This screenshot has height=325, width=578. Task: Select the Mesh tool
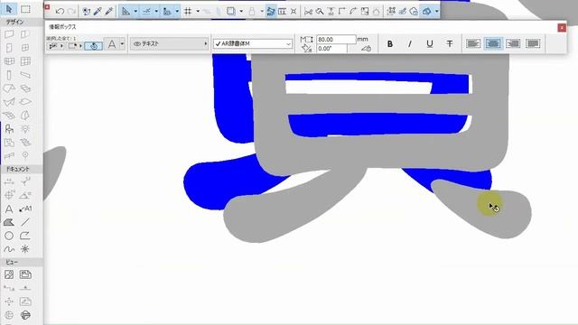click(x=9, y=116)
